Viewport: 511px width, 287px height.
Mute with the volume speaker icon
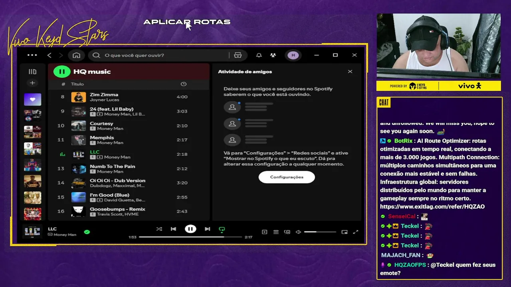coord(298,232)
